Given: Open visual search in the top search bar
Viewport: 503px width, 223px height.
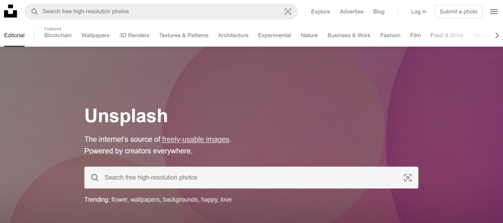Looking at the screenshot, I should 288,12.
